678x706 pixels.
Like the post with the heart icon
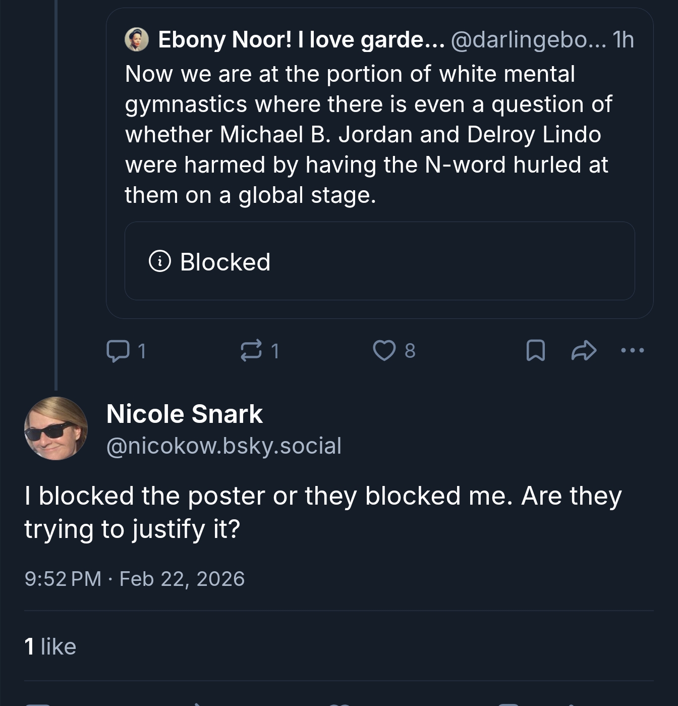tap(384, 351)
